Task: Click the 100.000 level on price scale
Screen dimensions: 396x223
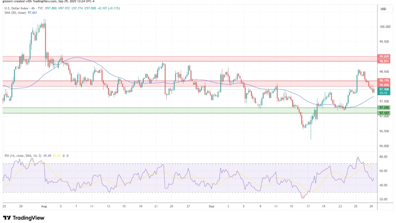Action: (384, 27)
